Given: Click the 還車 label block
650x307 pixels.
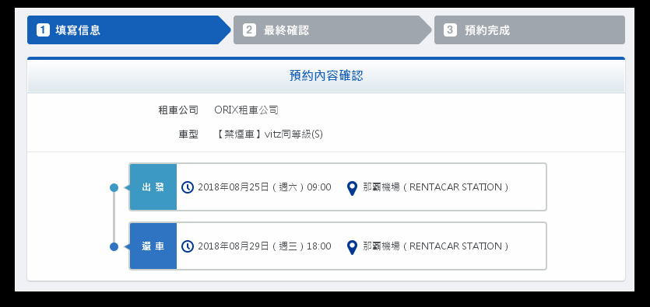Looking at the screenshot, I should pos(153,246).
